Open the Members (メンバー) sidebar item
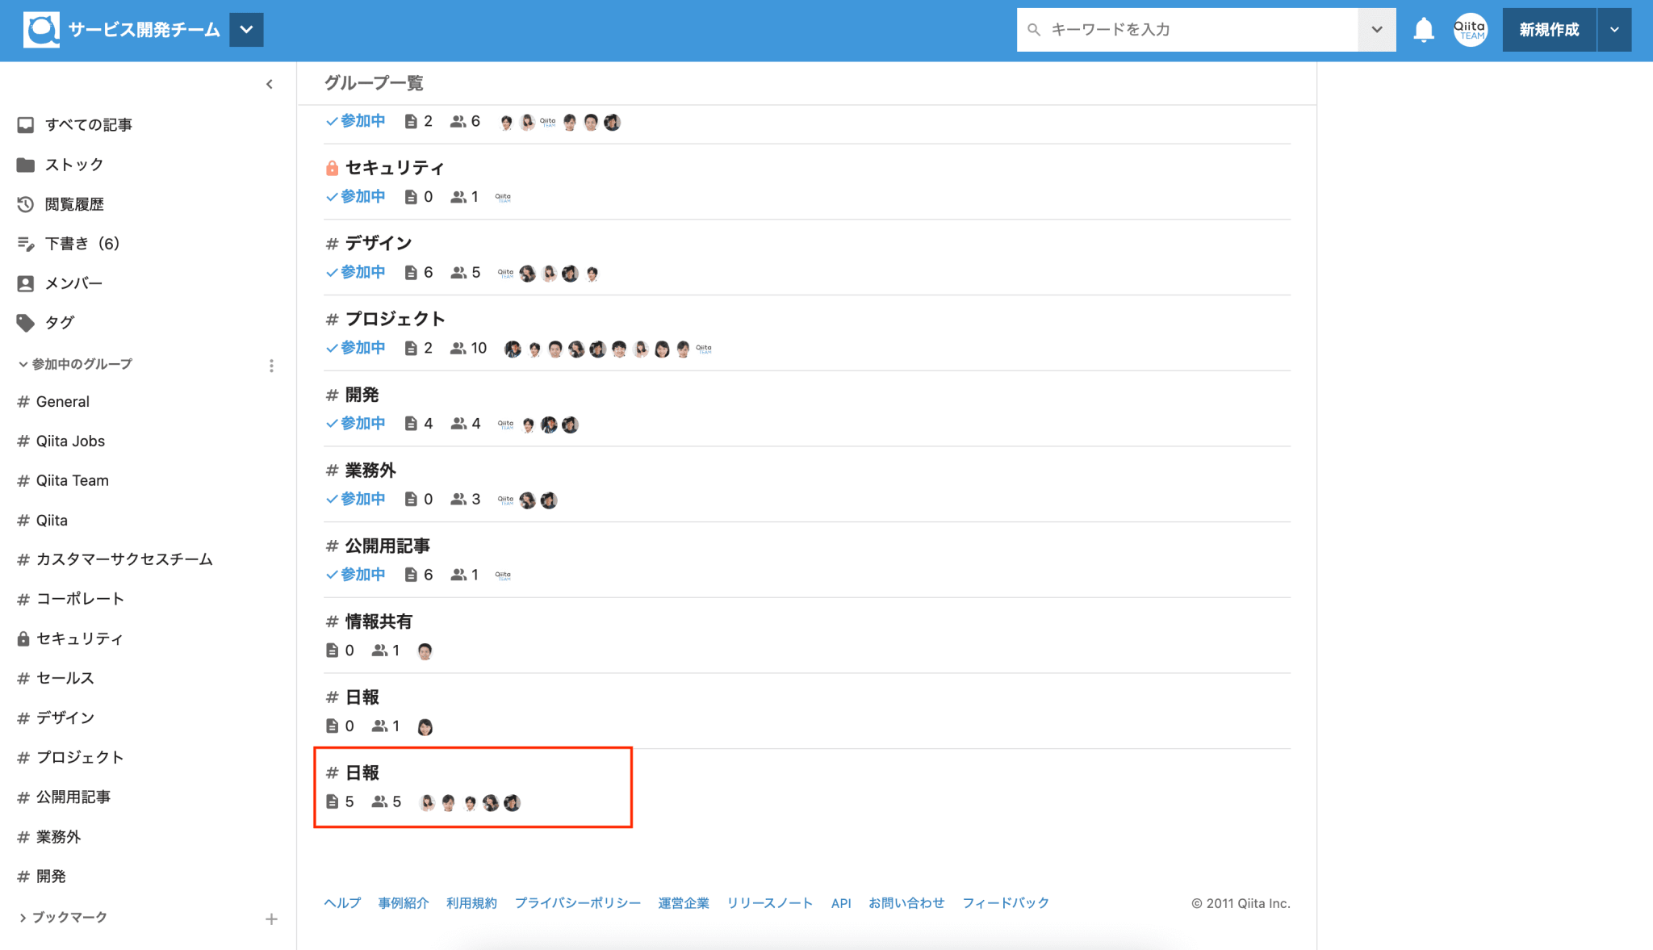Screen dimensions: 1653x950 pyautogui.click(x=73, y=283)
